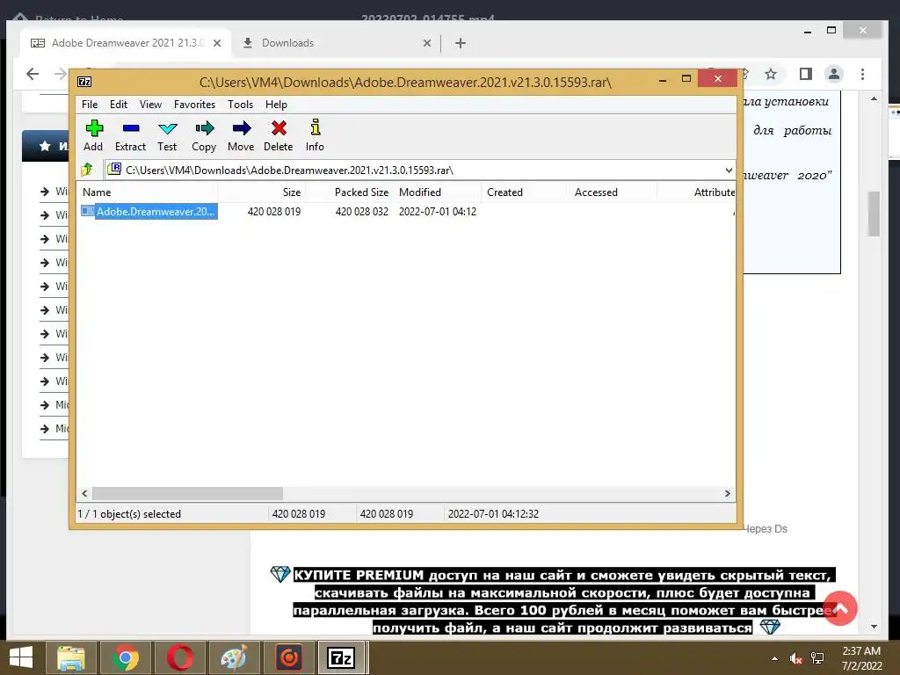Open Google Chrome from the taskbar
Screen dimensions: 900x675
click(126, 657)
